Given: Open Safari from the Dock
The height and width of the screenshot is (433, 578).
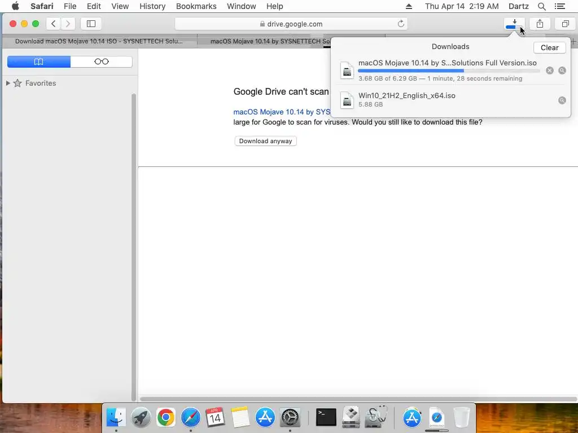Looking at the screenshot, I should [x=190, y=418].
